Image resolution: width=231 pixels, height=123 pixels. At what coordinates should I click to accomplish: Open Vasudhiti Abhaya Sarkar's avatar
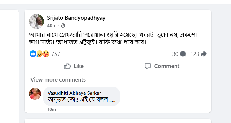pos(35,94)
